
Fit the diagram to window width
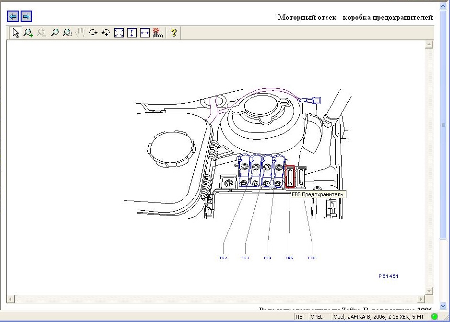(x=145, y=33)
